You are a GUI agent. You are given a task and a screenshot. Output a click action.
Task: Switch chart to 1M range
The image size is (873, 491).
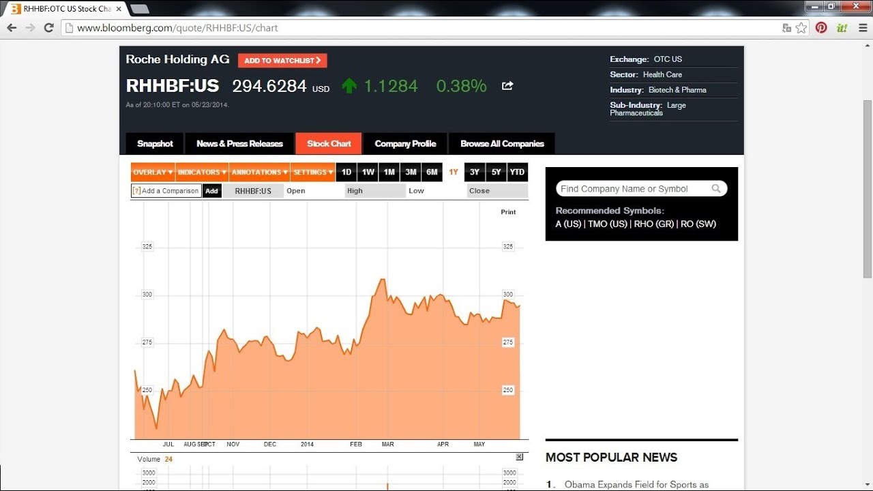click(389, 173)
